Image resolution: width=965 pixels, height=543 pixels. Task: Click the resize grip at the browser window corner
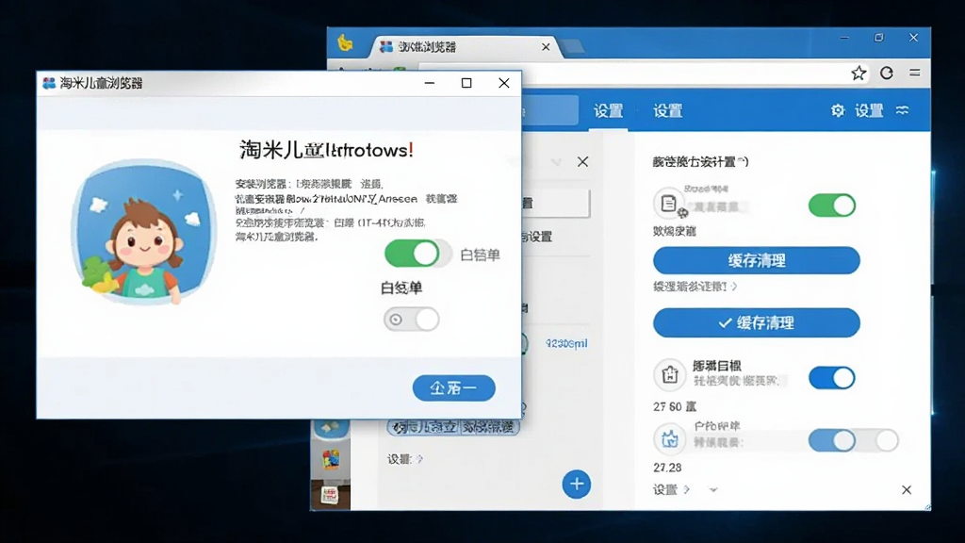pyautogui.click(x=927, y=506)
